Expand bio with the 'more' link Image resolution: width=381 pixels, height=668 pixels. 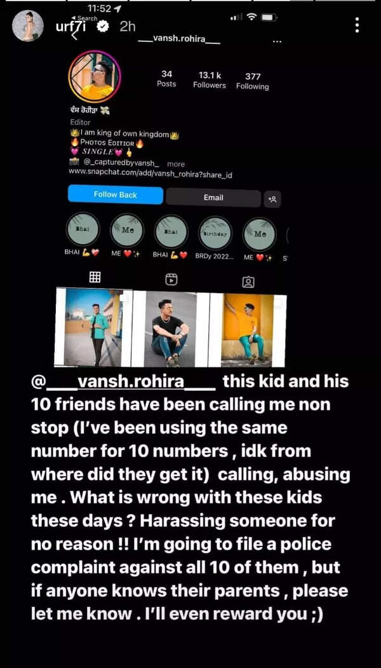pos(176,164)
